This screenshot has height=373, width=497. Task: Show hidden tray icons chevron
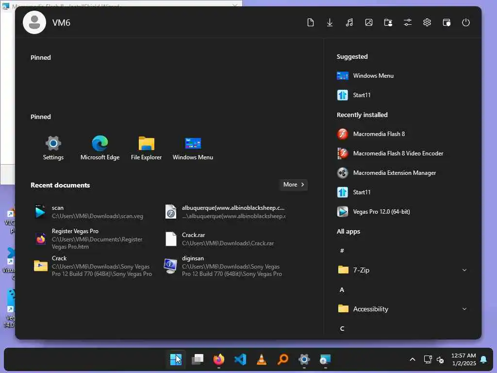413,359
